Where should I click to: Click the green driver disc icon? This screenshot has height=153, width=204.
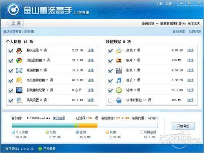point(119,90)
